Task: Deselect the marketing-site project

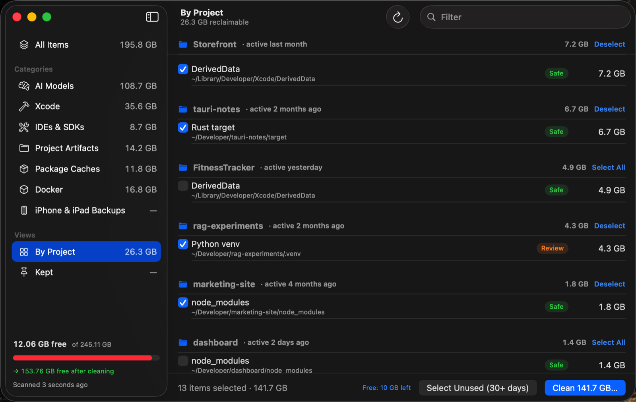Action: (x=609, y=284)
